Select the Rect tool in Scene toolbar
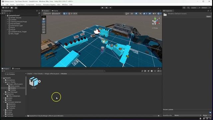213x120 pixels. [44, 30]
